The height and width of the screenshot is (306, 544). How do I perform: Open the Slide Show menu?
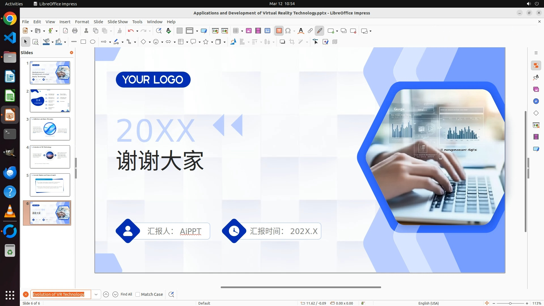point(118,22)
